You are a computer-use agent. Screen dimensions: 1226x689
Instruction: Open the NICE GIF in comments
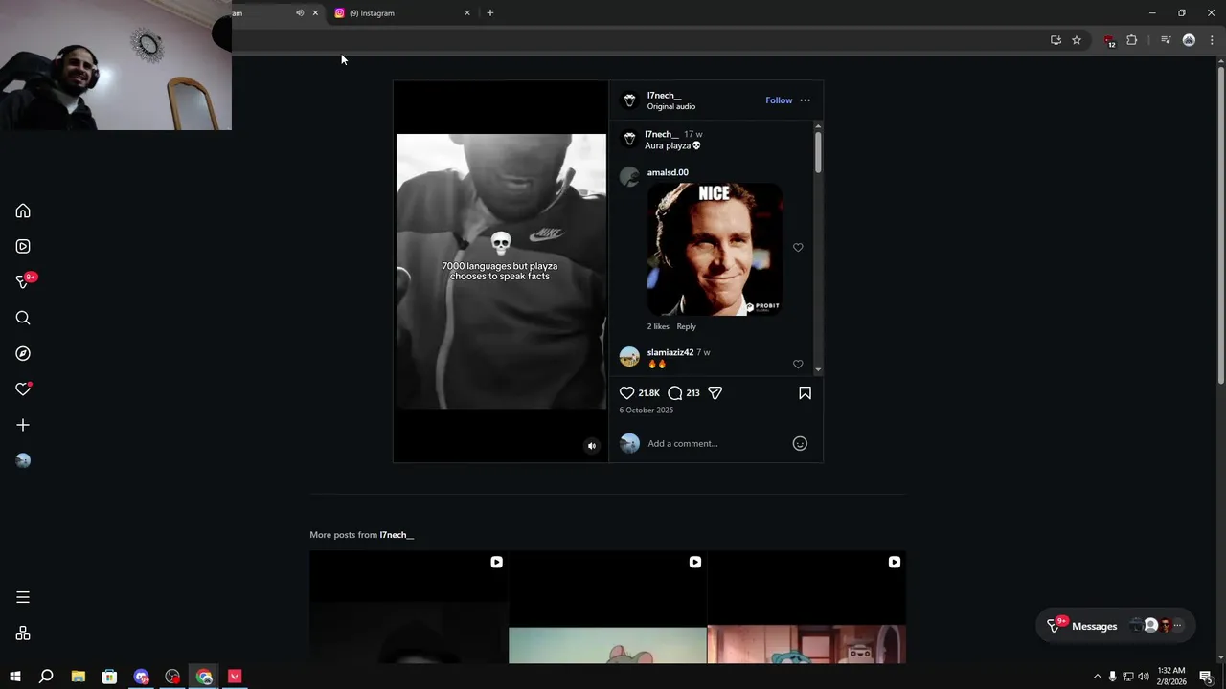pyautogui.click(x=715, y=250)
